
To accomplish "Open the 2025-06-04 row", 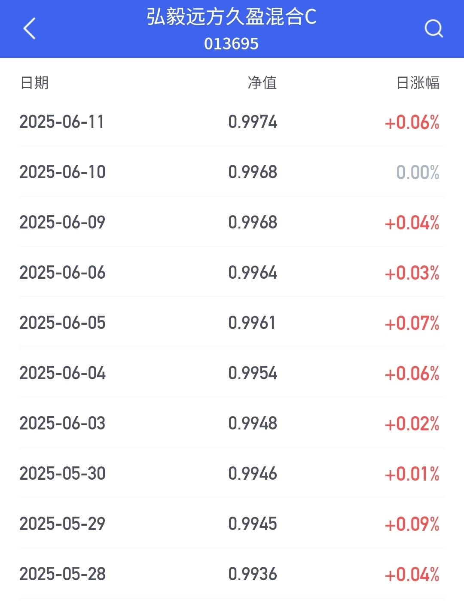I will tap(232, 373).
